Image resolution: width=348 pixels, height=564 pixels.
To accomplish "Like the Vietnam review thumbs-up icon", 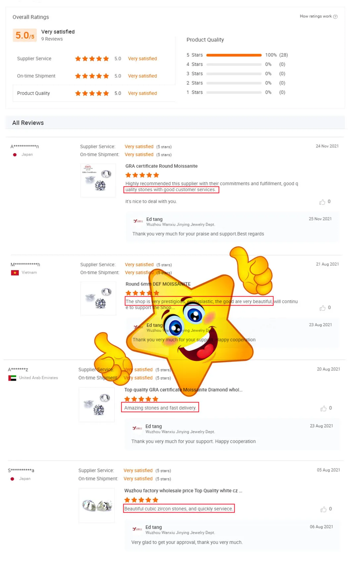I will tap(322, 308).
